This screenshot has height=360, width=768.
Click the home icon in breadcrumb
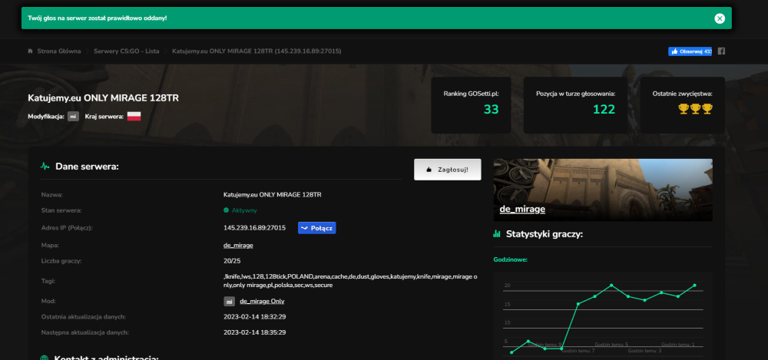pos(31,51)
